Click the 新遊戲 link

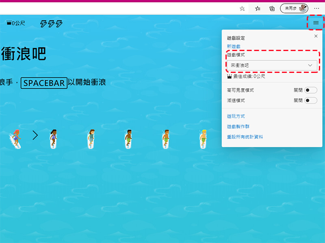click(x=233, y=46)
